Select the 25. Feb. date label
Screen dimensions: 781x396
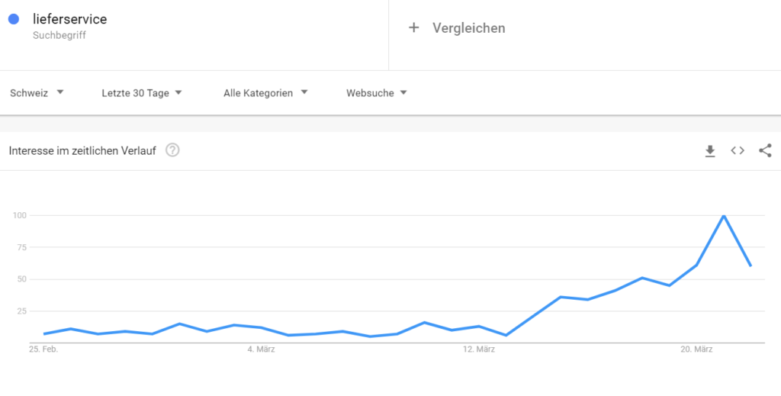[43, 349]
